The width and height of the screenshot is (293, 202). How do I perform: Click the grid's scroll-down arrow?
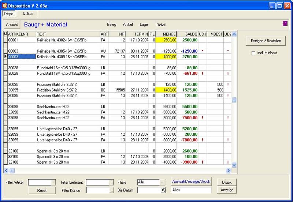[234, 165]
